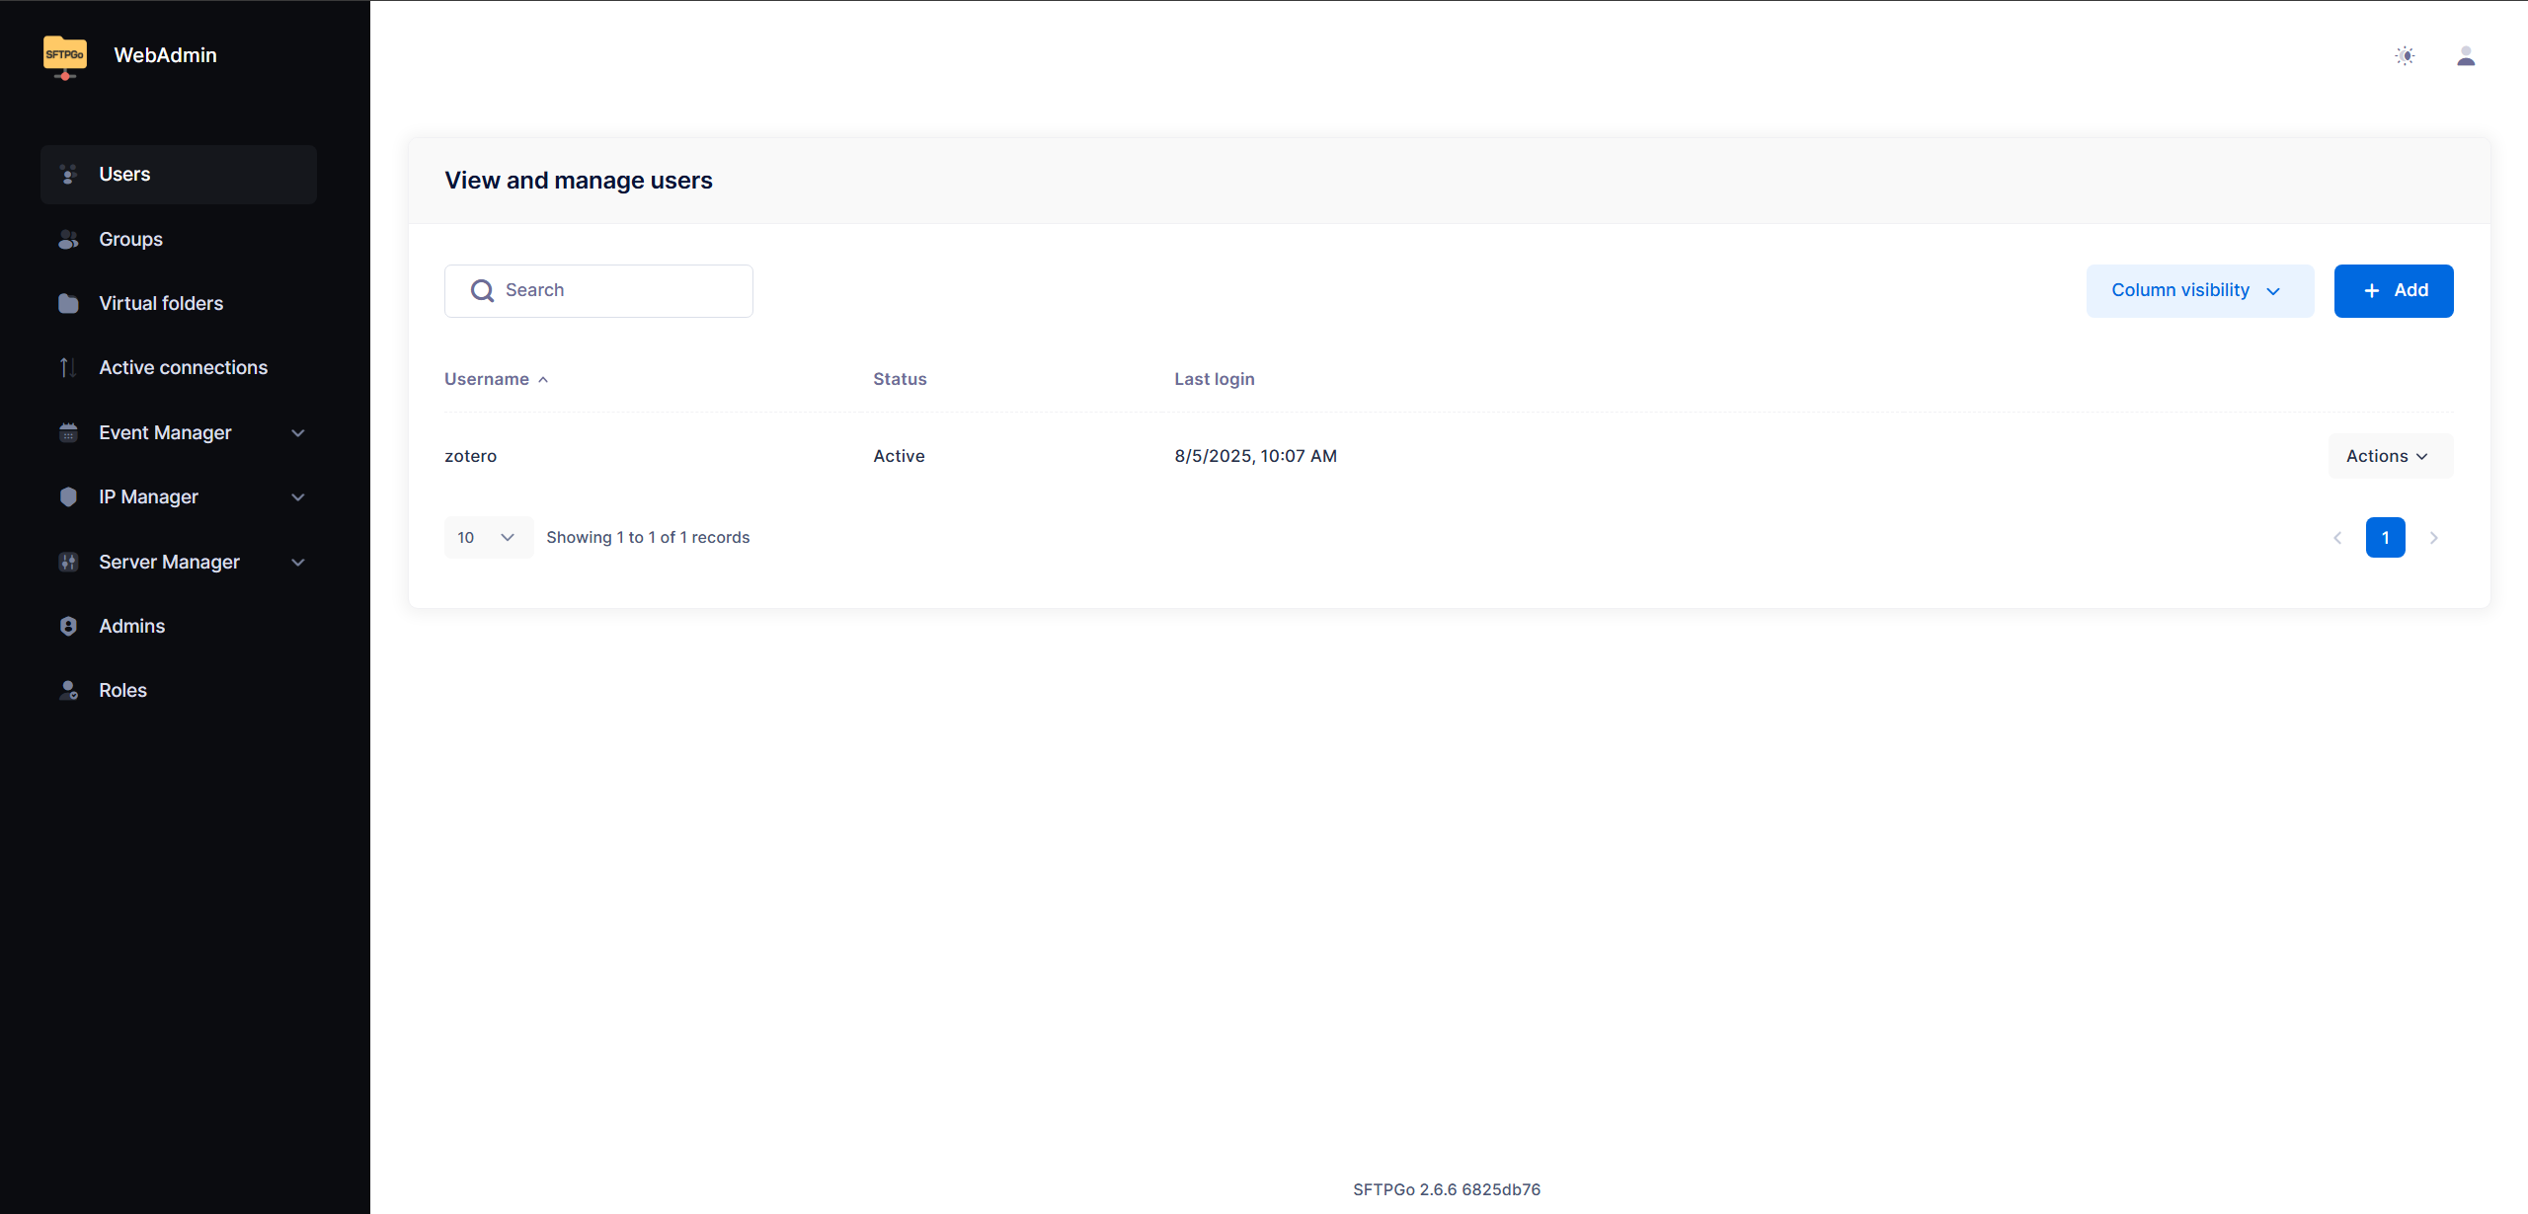Click the Groups sidebar icon
The height and width of the screenshot is (1214, 2528).
click(68, 239)
